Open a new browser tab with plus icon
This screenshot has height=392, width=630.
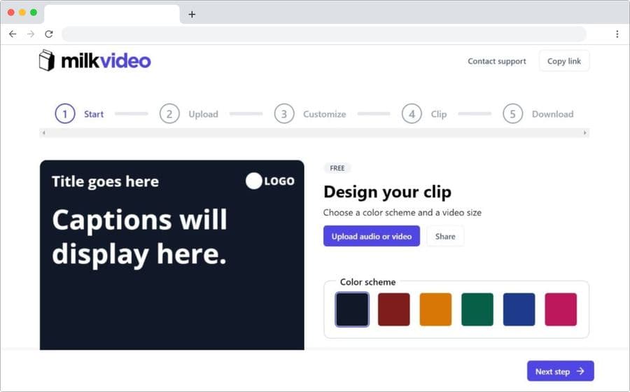[x=192, y=14]
